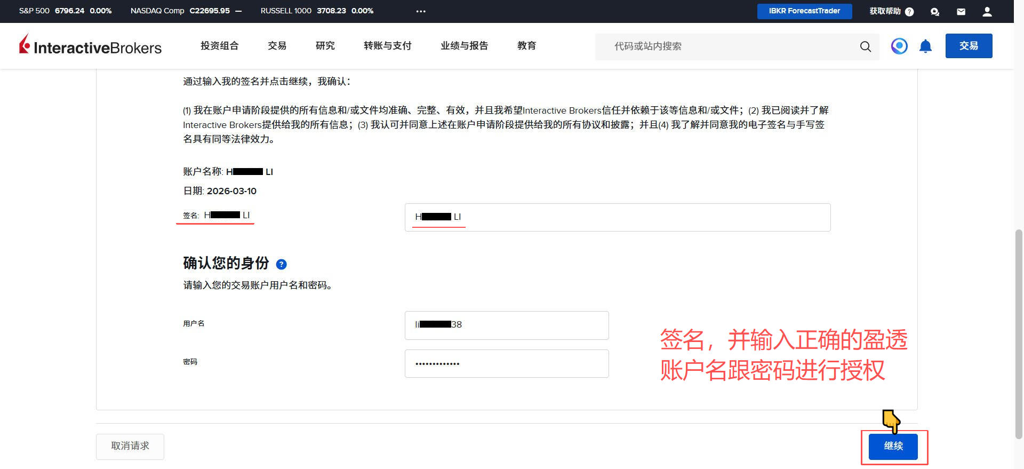Click the search magnifier icon
The width and height of the screenshot is (1024, 469).
pos(865,46)
